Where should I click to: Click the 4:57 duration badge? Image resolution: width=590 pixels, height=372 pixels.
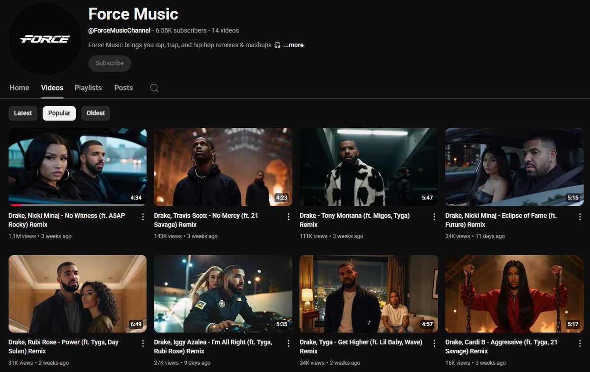(427, 324)
